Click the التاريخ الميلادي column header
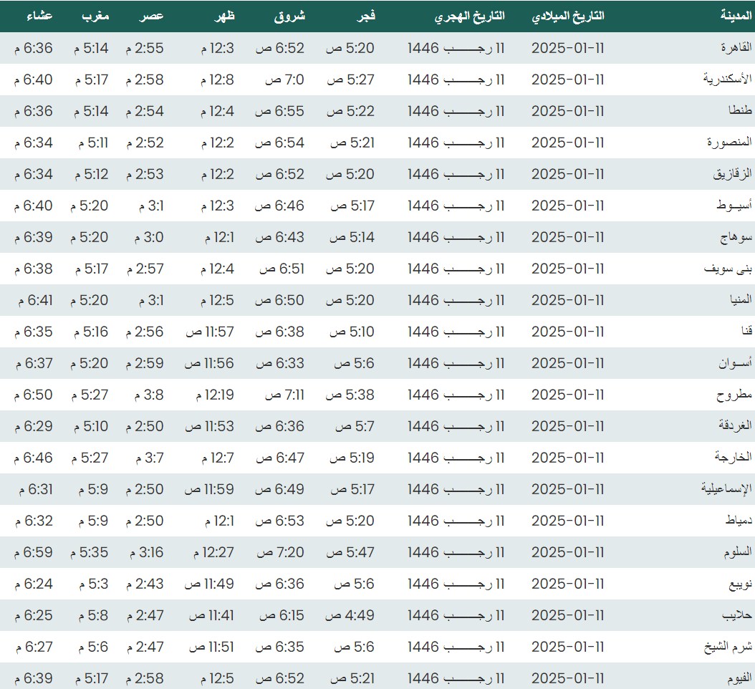 pos(568,16)
